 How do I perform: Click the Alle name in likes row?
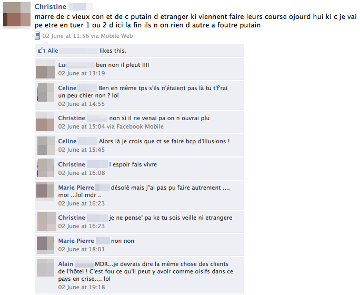point(53,51)
